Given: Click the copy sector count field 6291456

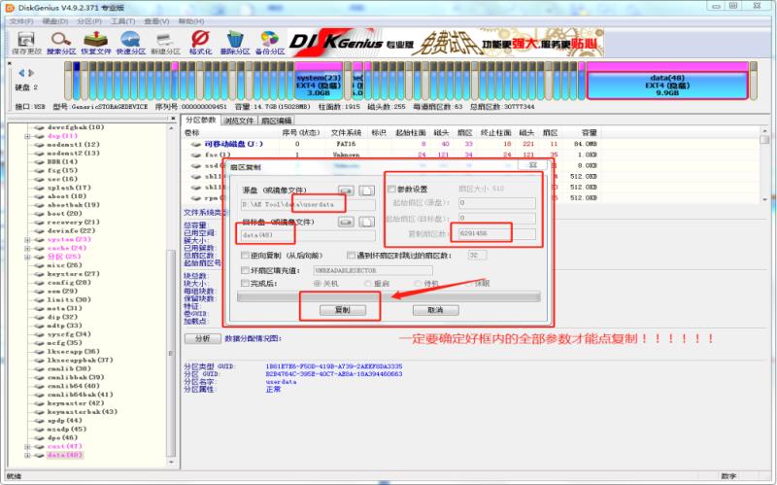Looking at the screenshot, I should click(x=496, y=233).
